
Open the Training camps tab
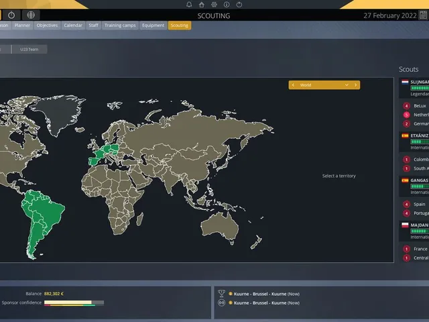[120, 25]
